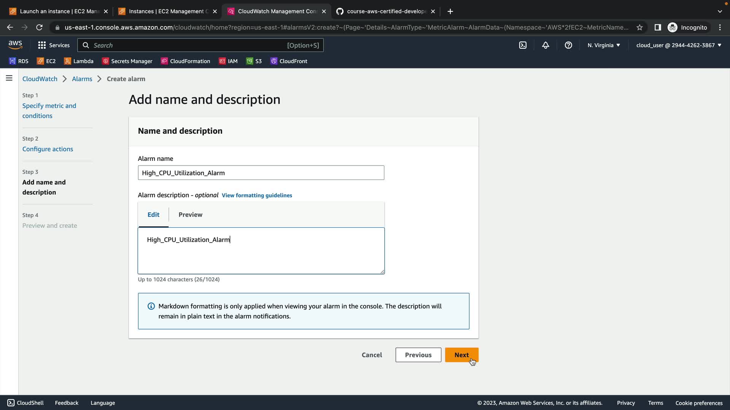Go back with the Previous button
Viewport: 730px width, 410px height.
pos(418,355)
